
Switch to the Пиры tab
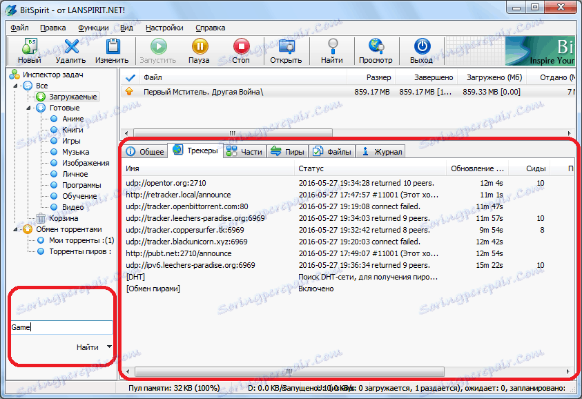pyautogui.click(x=288, y=151)
